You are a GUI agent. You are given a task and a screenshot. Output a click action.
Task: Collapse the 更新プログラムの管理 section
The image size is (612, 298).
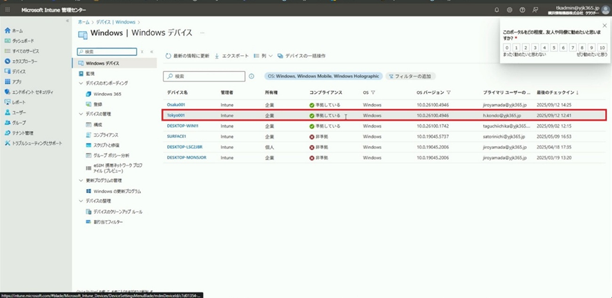80,181
